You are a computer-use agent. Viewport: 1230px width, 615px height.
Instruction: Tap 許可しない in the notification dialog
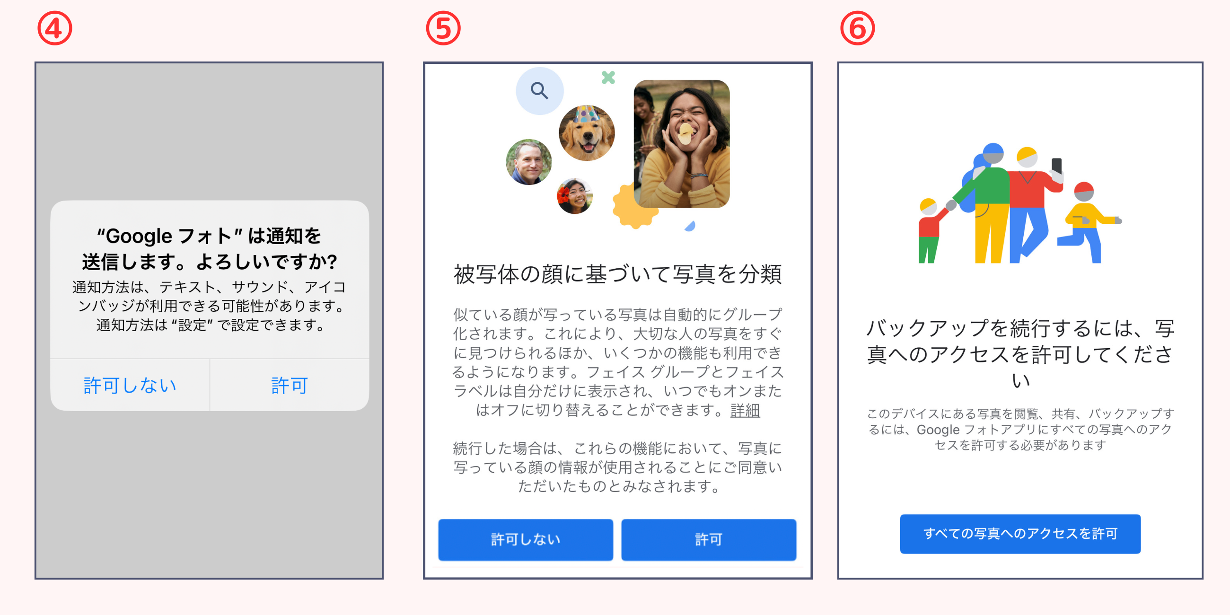(x=130, y=385)
